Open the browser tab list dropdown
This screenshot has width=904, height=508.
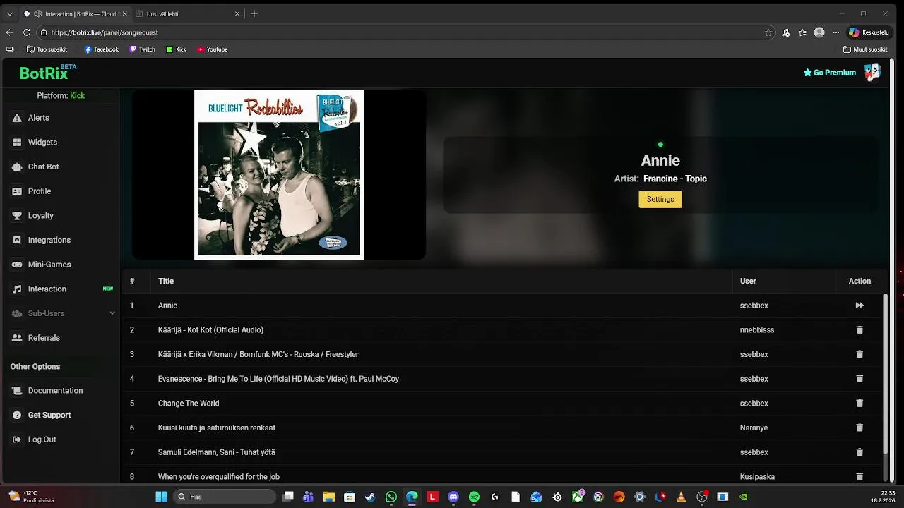(x=9, y=13)
